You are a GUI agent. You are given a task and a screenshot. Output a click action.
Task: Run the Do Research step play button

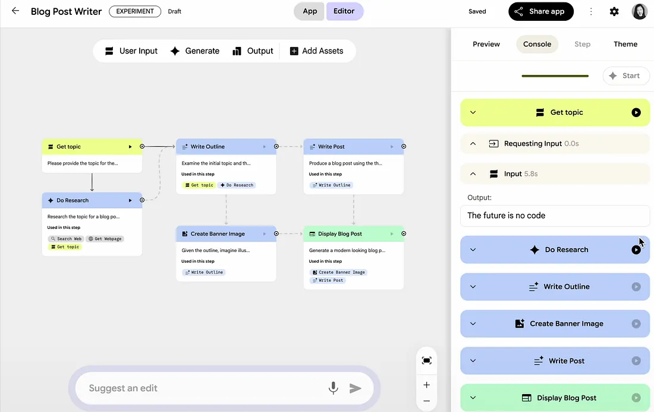coord(636,250)
